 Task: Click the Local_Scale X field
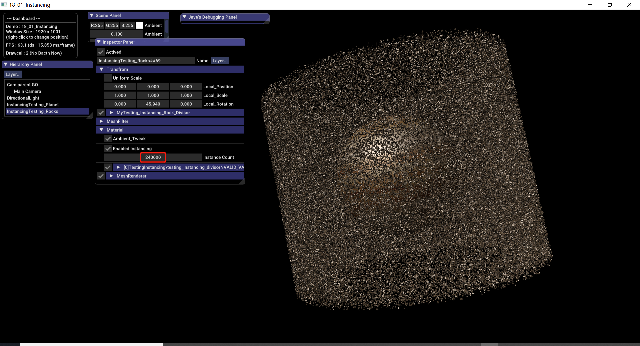point(120,95)
